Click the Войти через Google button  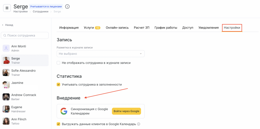point(126,111)
